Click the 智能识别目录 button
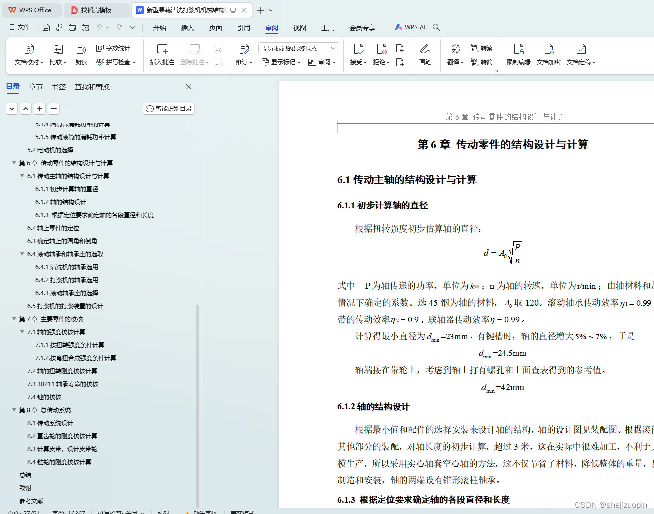The width and height of the screenshot is (654, 514). click(169, 108)
